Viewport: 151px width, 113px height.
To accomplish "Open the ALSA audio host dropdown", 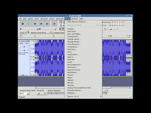I will pos(23,33).
